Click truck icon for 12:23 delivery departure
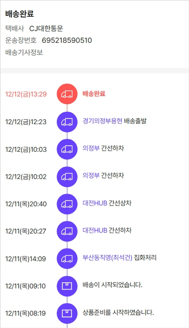The height and width of the screenshot is (328, 189). point(67,122)
